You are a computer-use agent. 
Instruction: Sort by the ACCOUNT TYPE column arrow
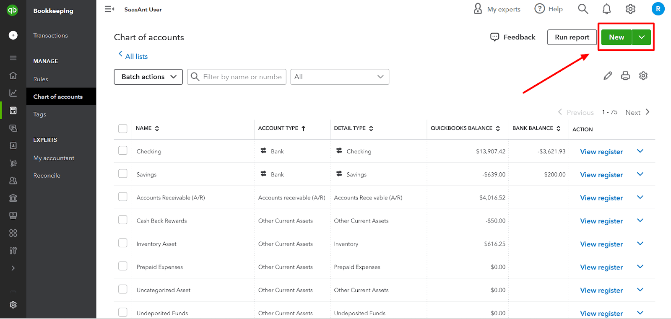coord(303,129)
